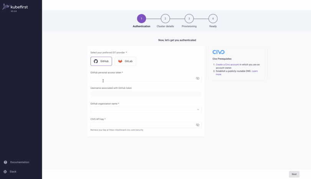Open the Documentation help icon
This screenshot has height=179, width=311.
[5, 162]
